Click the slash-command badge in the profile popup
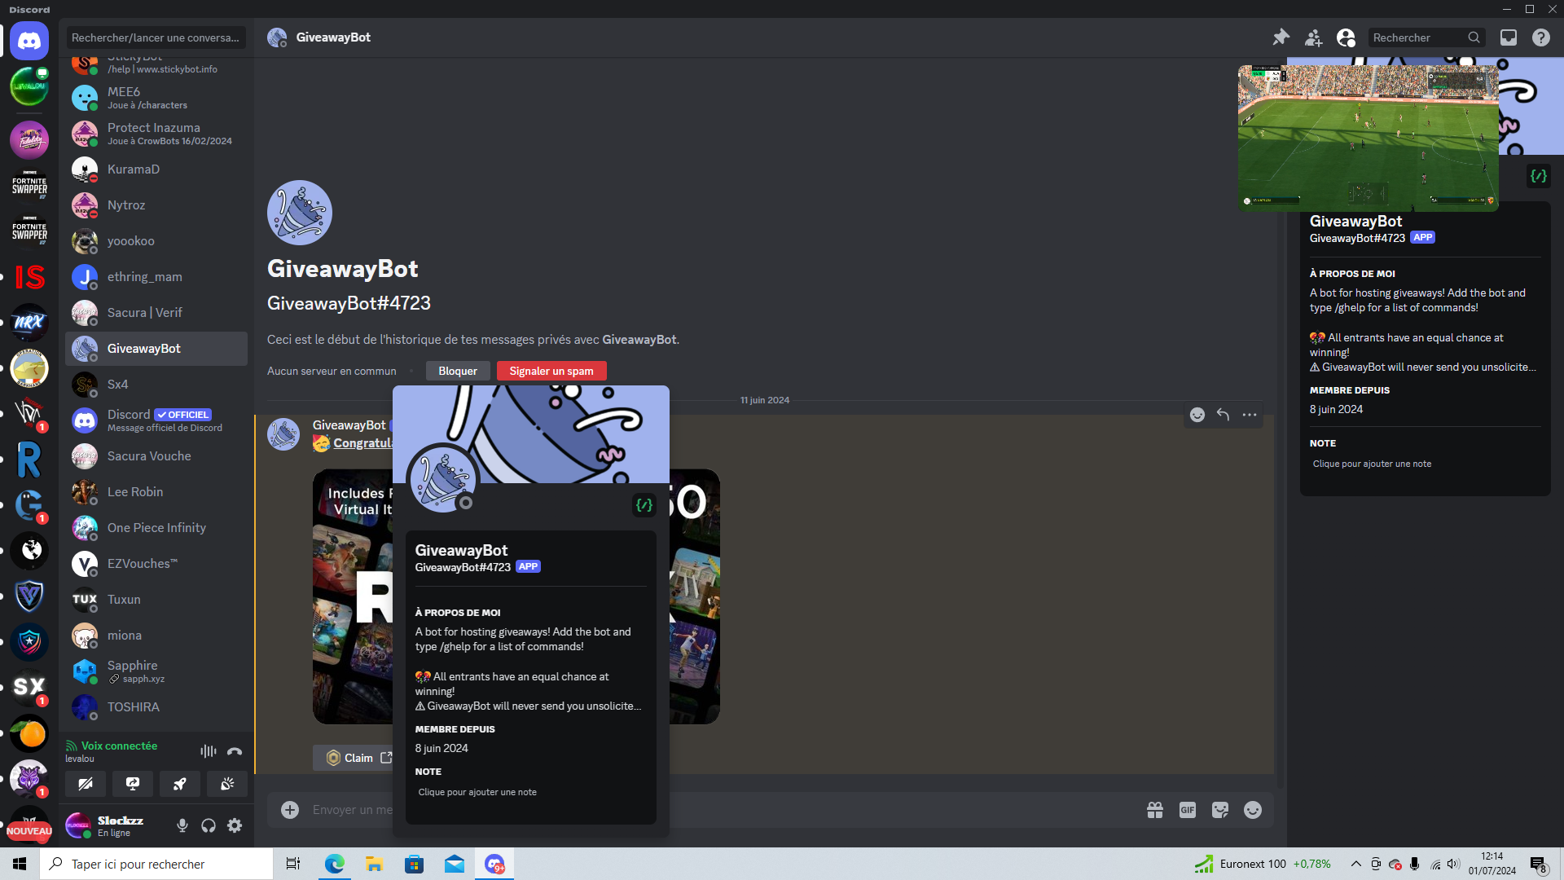Image resolution: width=1564 pixels, height=880 pixels. (644, 505)
